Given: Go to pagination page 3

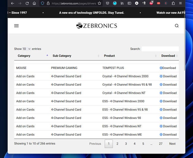Looking at the screenshot, I should pyautogui.click(x=126, y=144).
